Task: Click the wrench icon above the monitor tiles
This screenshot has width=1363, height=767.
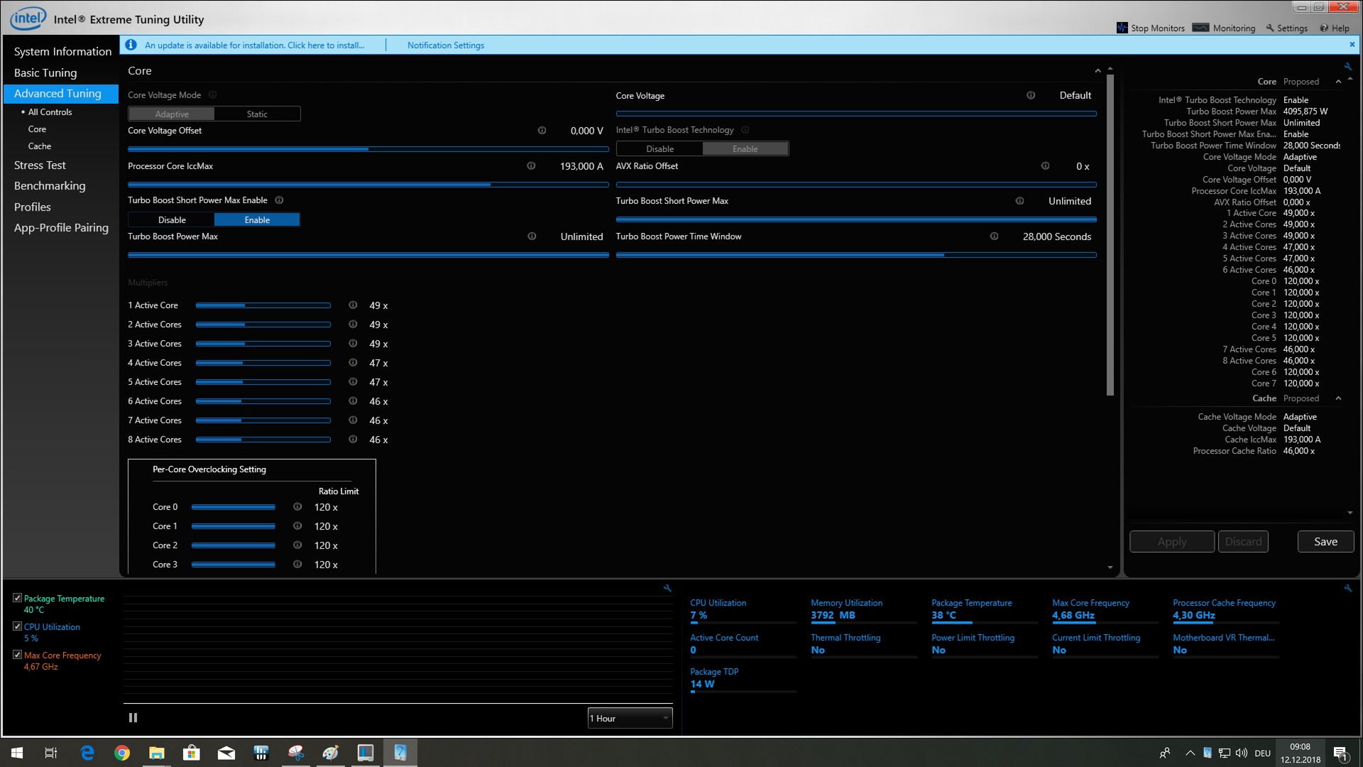Action: [1347, 588]
